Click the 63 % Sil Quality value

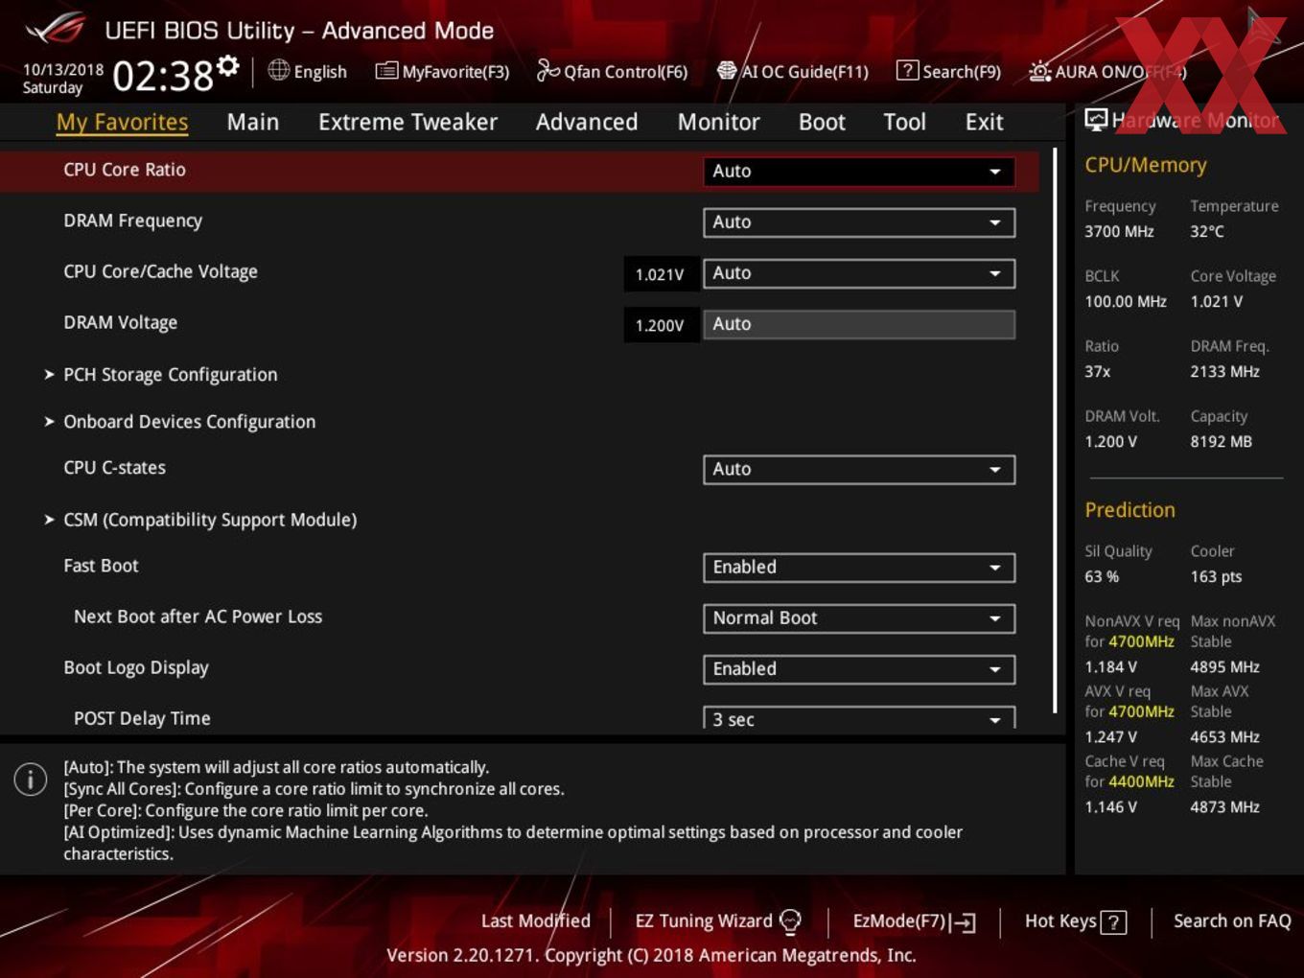pos(1102,576)
